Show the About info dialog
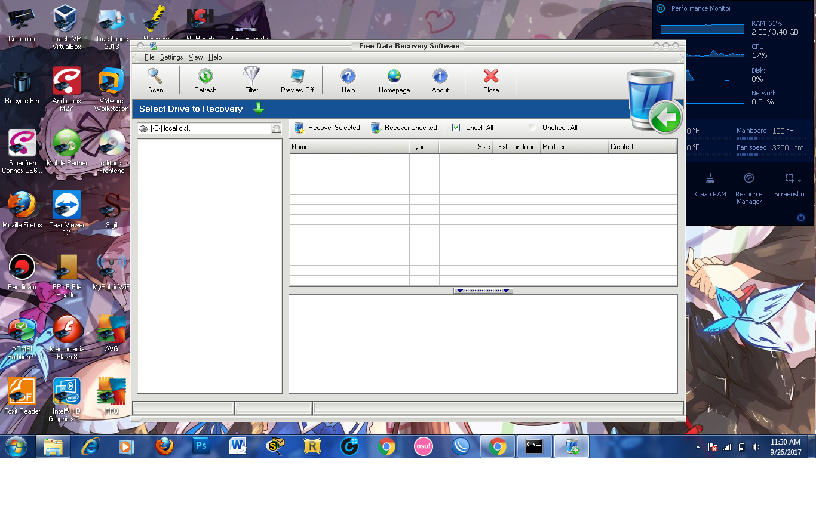Screen dimensions: 816x509 [x=440, y=81]
